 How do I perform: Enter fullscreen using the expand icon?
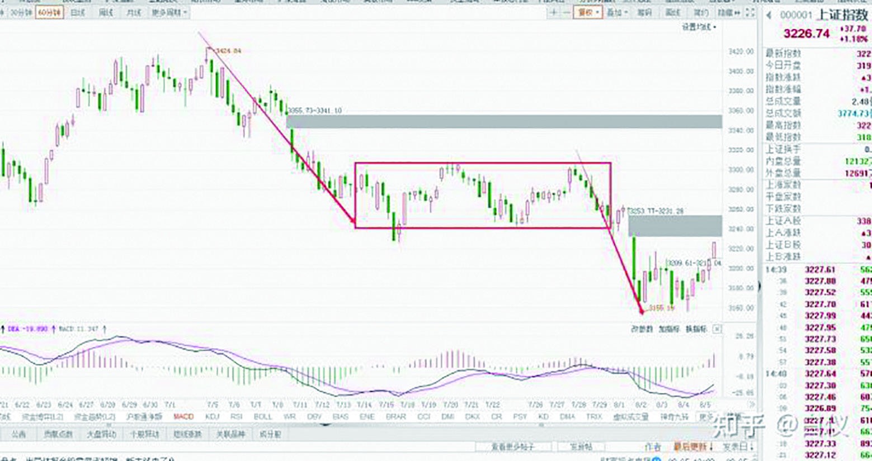[x=751, y=12]
